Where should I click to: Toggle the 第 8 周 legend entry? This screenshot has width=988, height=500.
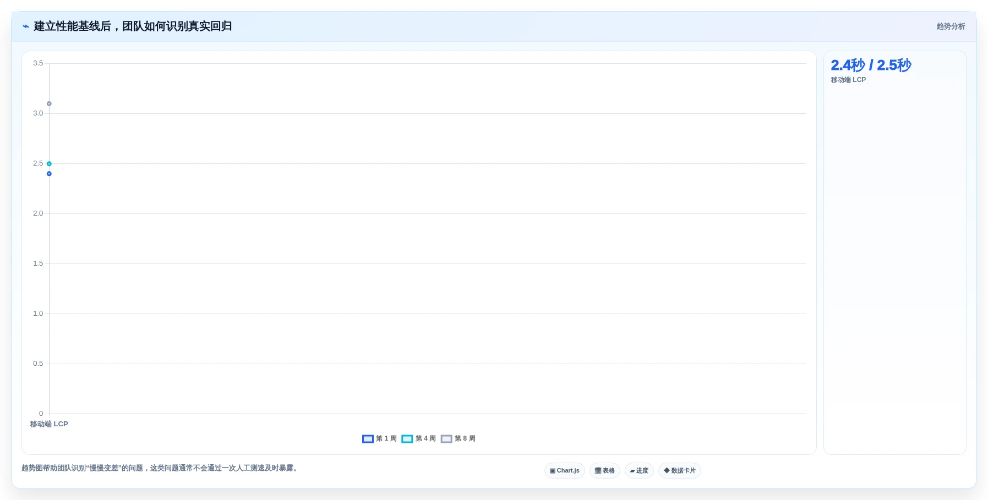458,438
